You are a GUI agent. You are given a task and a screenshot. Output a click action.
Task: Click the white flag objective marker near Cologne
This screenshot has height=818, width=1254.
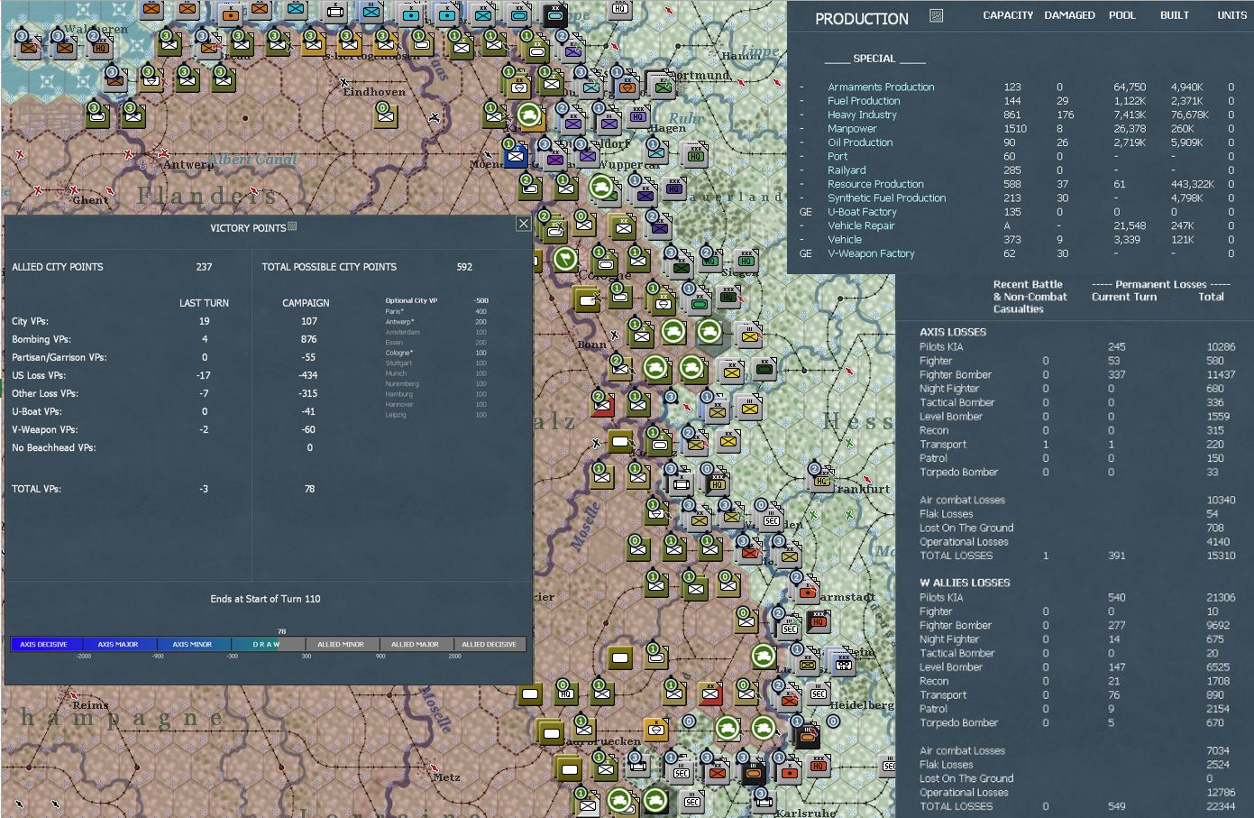565,260
